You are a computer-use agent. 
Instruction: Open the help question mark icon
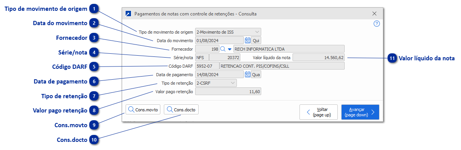376,24
